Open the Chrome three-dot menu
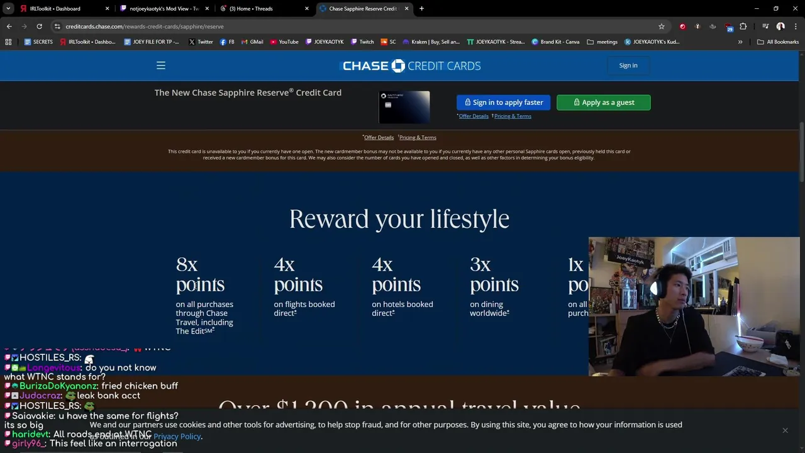 point(796,26)
